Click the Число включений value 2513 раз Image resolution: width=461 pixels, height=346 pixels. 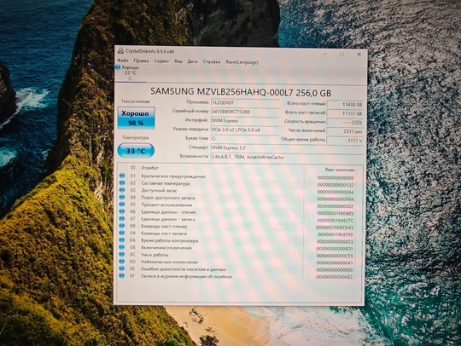coord(345,131)
